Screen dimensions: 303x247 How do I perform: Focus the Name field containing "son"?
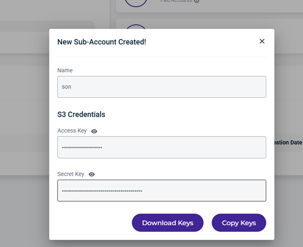tap(161, 87)
